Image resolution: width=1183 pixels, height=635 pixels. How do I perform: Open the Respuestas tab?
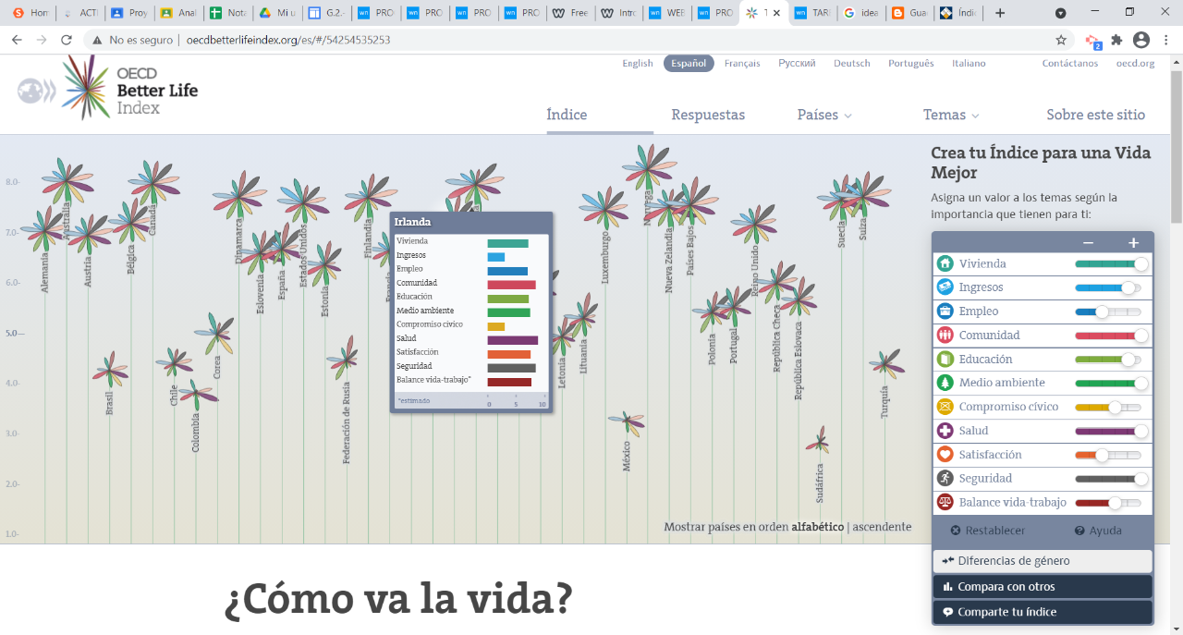[708, 116]
